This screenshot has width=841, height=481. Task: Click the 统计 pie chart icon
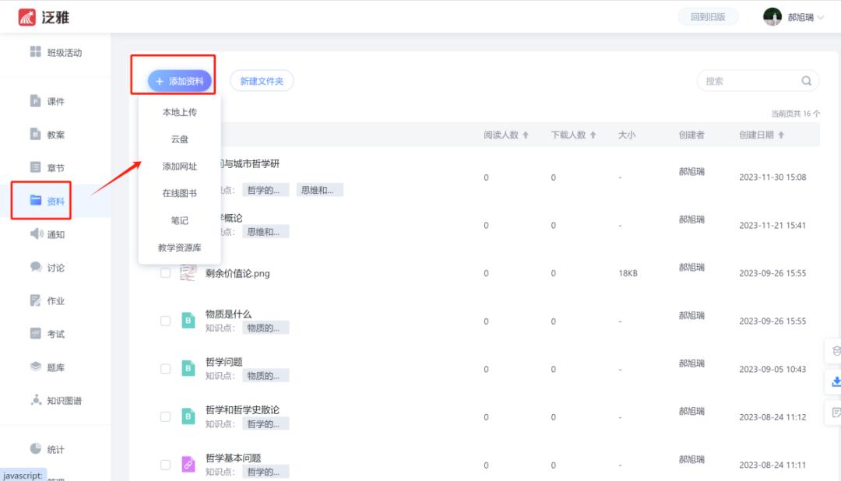(35, 448)
